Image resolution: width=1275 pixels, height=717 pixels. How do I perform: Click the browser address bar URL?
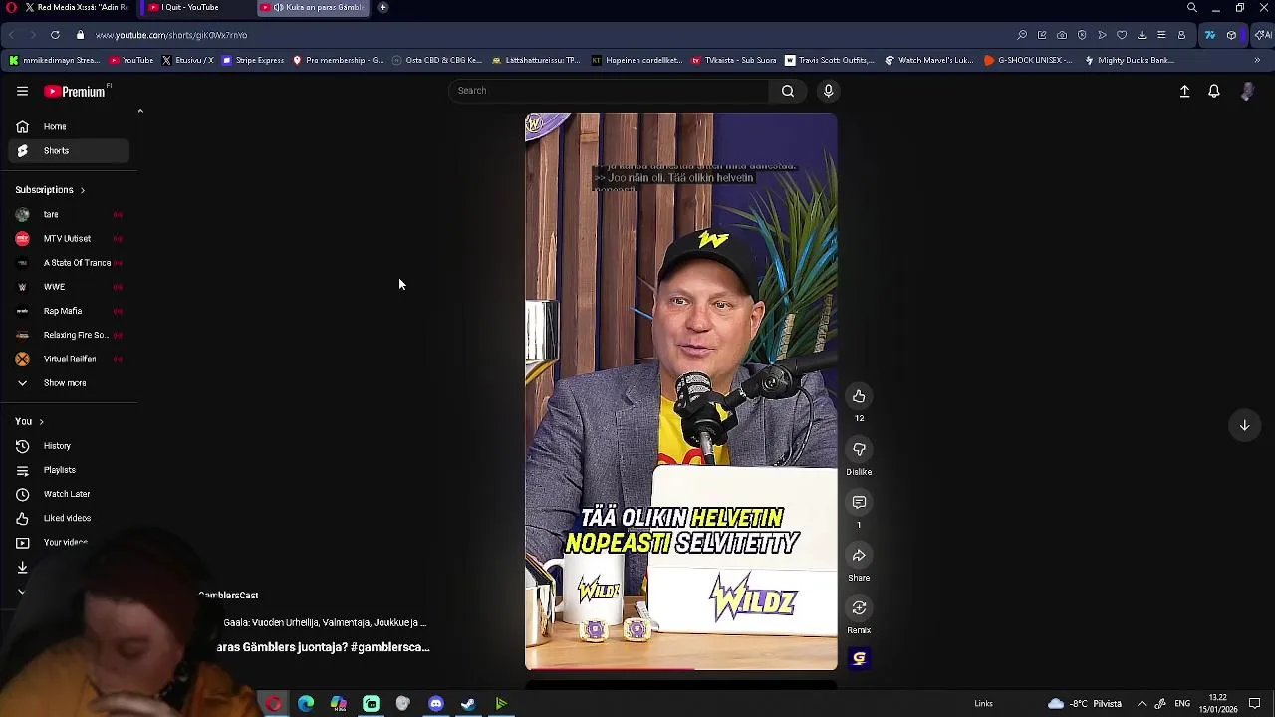(171, 35)
